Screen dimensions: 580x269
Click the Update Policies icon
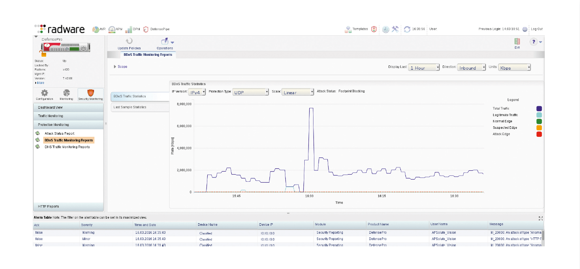pyautogui.click(x=129, y=41)
